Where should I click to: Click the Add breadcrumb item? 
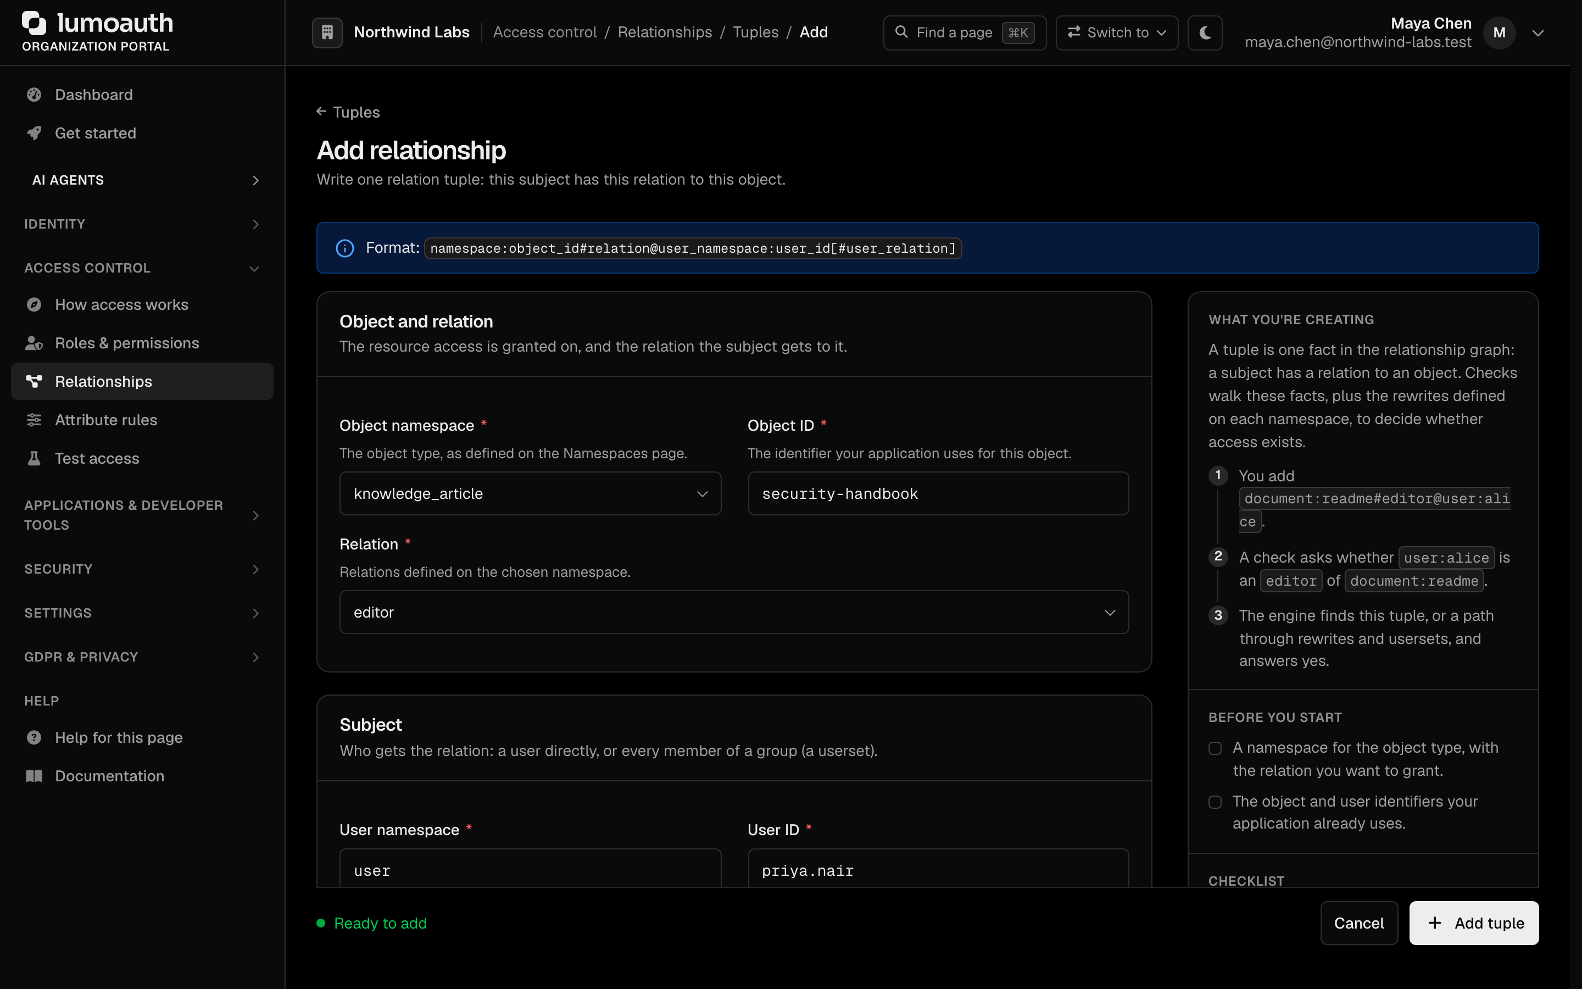click(813, 32)
